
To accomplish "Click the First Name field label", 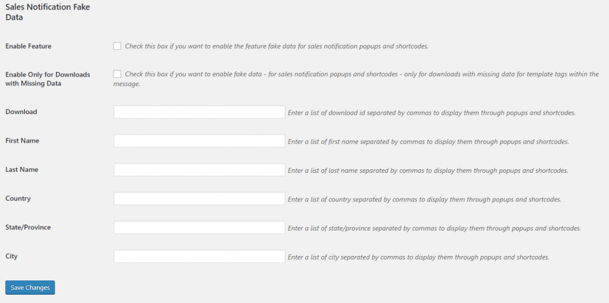I will (22, 140).
